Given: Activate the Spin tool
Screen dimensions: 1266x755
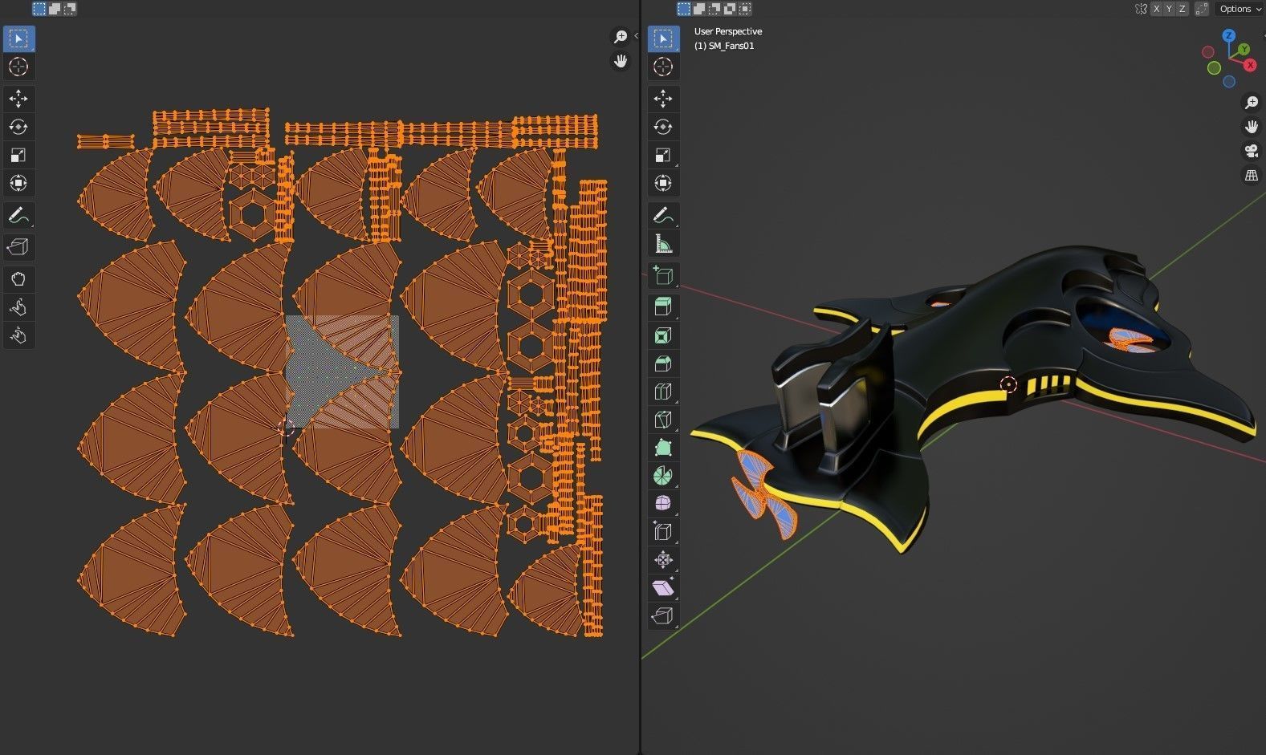Looking at the screenshot, I should 663,476.
